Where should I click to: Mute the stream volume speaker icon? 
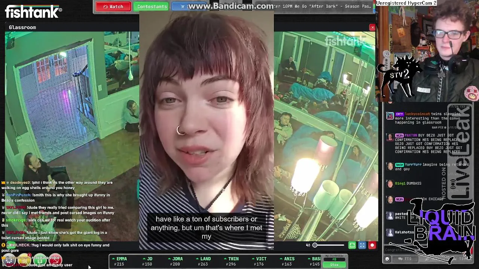(x=308, y=245)
